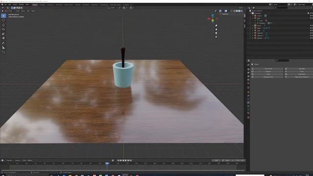Toggle snapping magnet in header
Image resolution: width=313 pixels, height=176 pixels.
tap(124, 8)
